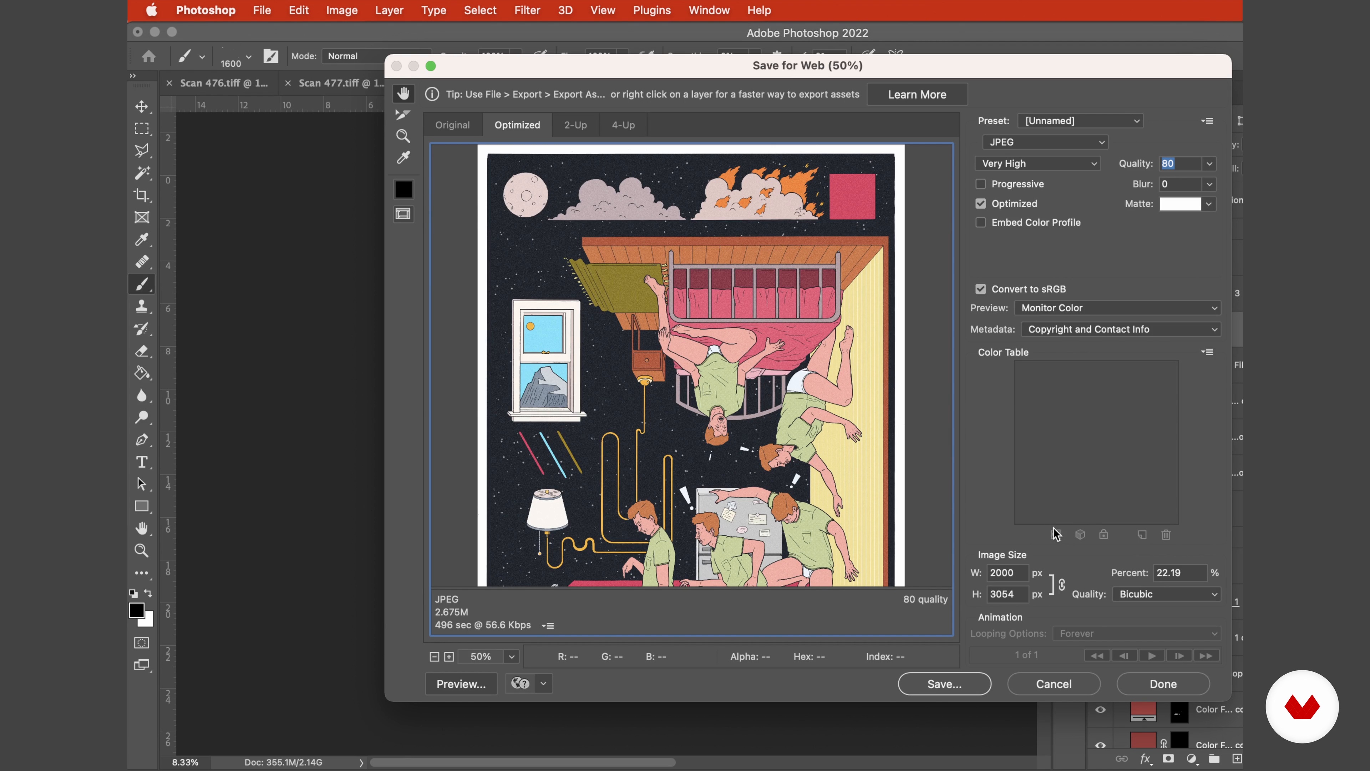Select the Eyedropper tool in Save for Web dialog
This screenshot has width=1370, height=771.
(403, 158)
